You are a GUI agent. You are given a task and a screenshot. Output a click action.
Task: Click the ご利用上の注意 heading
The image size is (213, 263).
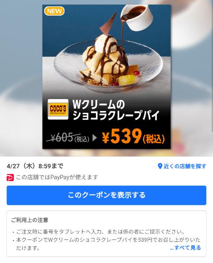click(x=30, y=220)
